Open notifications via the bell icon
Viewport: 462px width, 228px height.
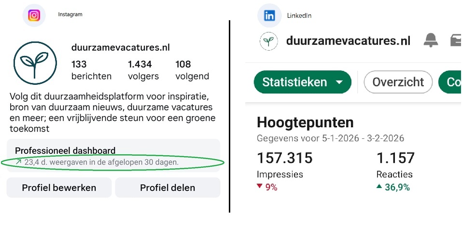point(431,41)
